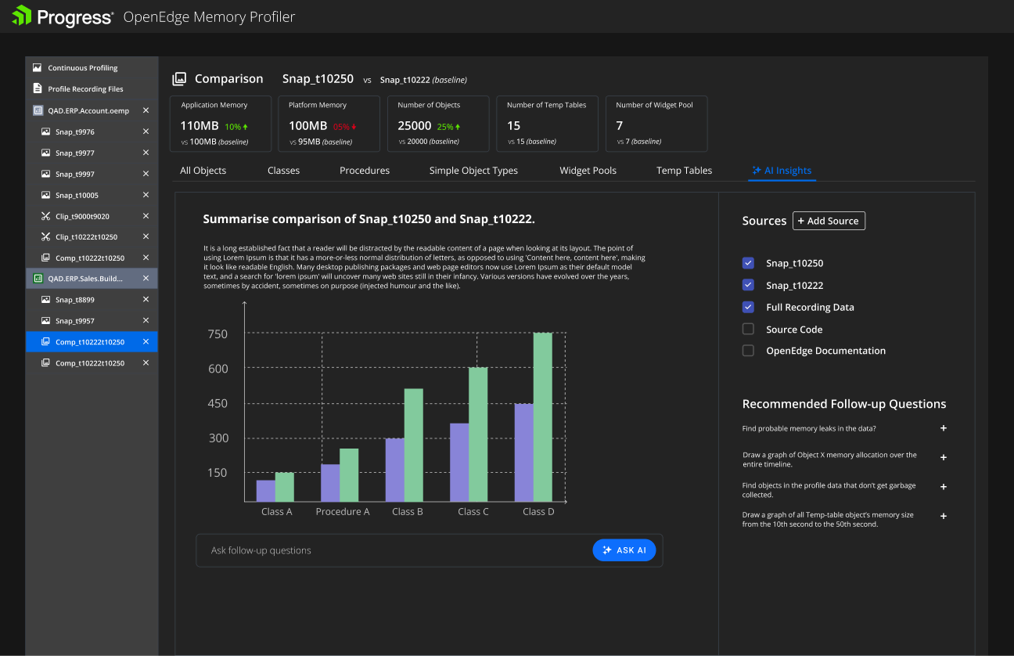Click the Application Memory summary card
Image resolution: width=1014 pixels, height=656 pixels.
[221, 124]
